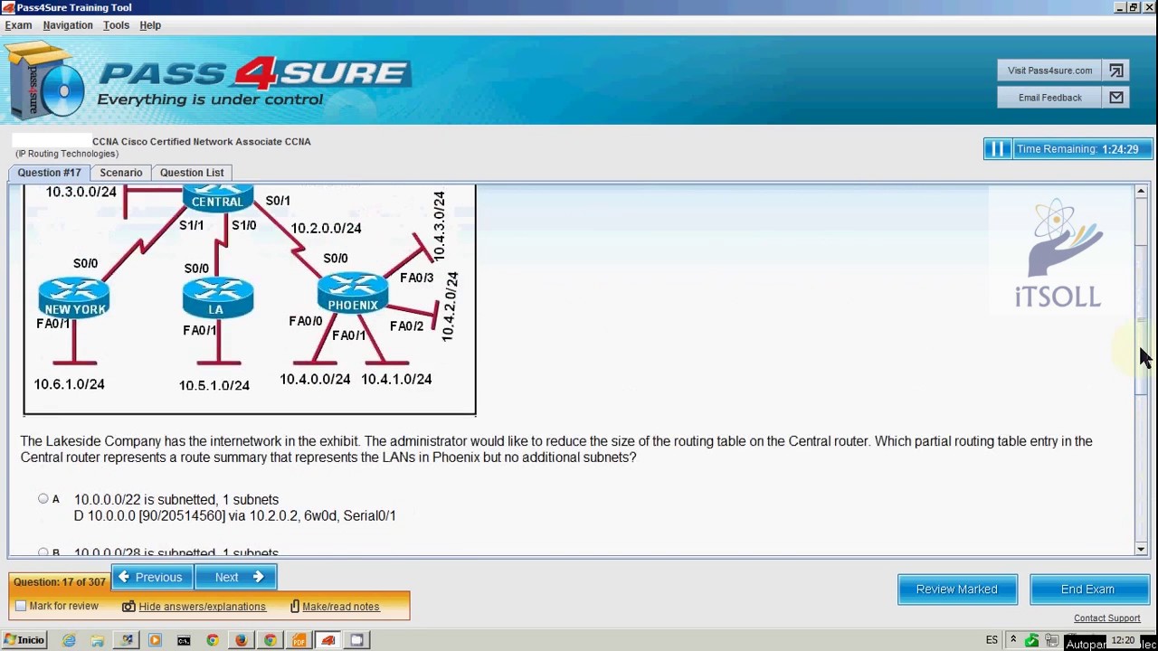The width and height of the screenshot is (1158, 651).
Task: Switch to the Question #17 tab
Action: point(49,173)
